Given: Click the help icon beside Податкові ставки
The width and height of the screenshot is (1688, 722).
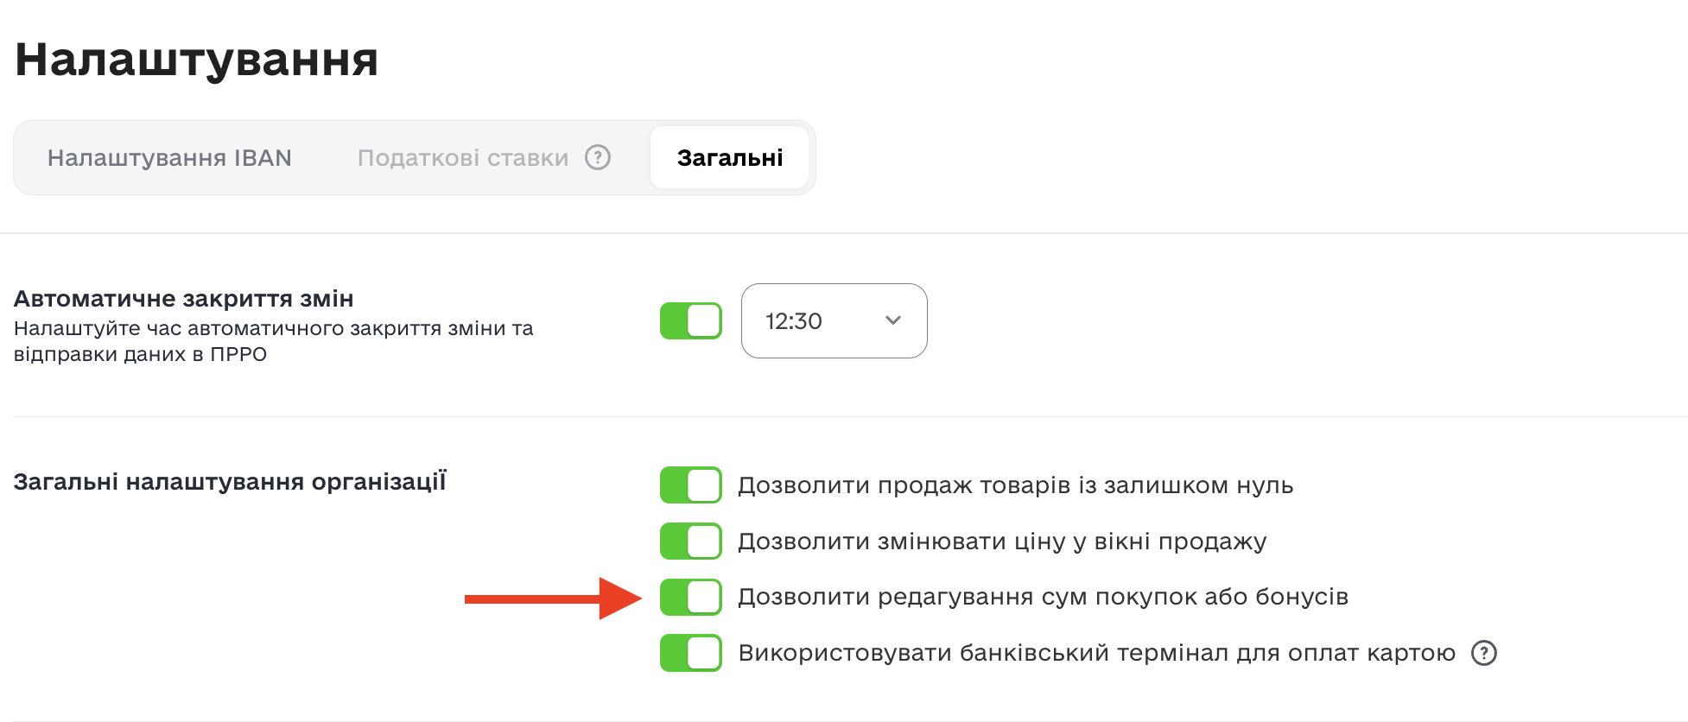Looking at the screenshot, I should pyautogui.click(x=598, y=157).
